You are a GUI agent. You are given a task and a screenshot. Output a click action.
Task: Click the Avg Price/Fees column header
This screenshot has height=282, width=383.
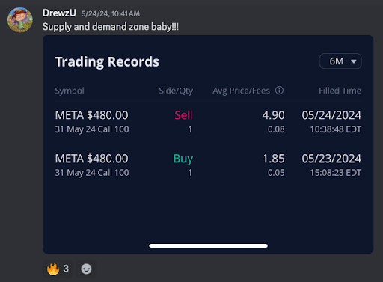click(x=241, y=91)
